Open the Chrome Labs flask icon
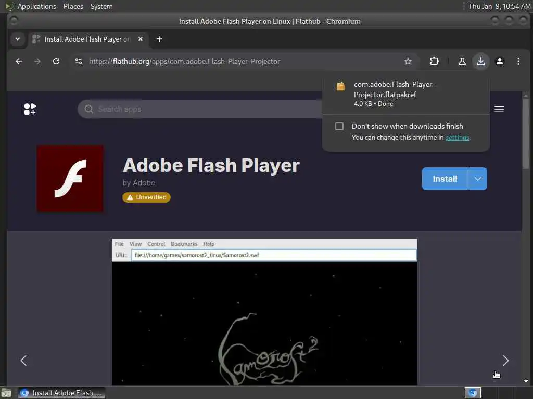Screen dimensions: 533x399 (x=462, y=61)
